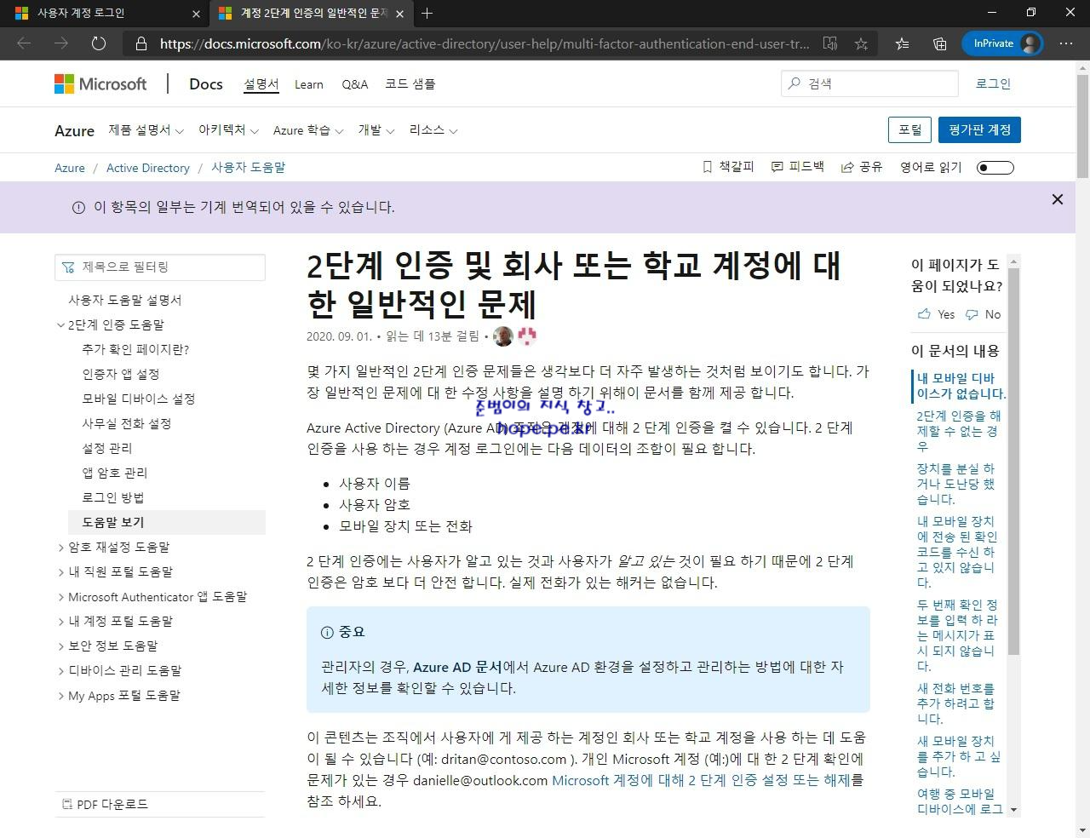Expand the 리소스 dropdown
Viewport: 1090px width, 838px height.
tap(433, 130)
